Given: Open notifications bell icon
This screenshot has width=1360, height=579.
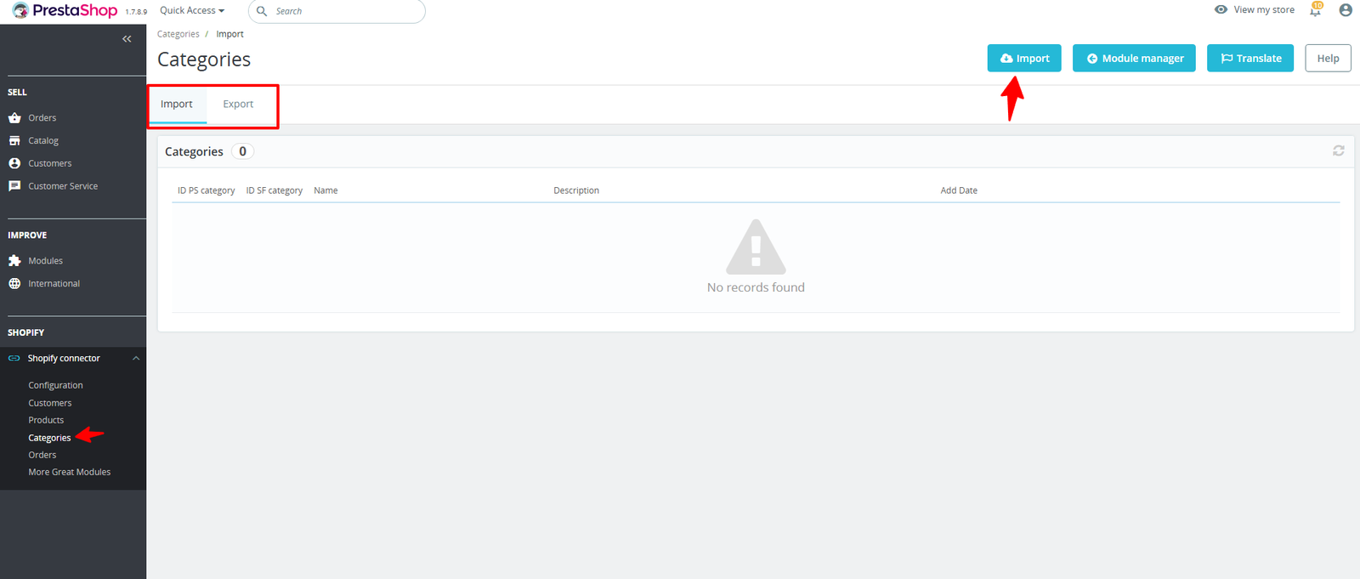Looking at the screenshot, I should tap(1316, 10).
